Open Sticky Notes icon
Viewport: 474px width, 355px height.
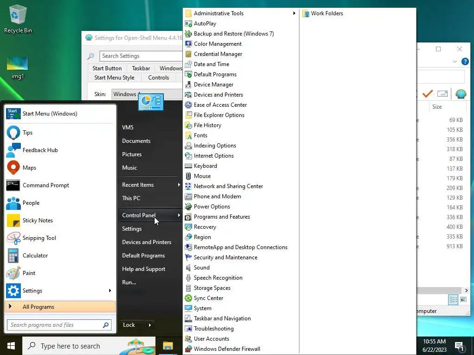(13, 220)
